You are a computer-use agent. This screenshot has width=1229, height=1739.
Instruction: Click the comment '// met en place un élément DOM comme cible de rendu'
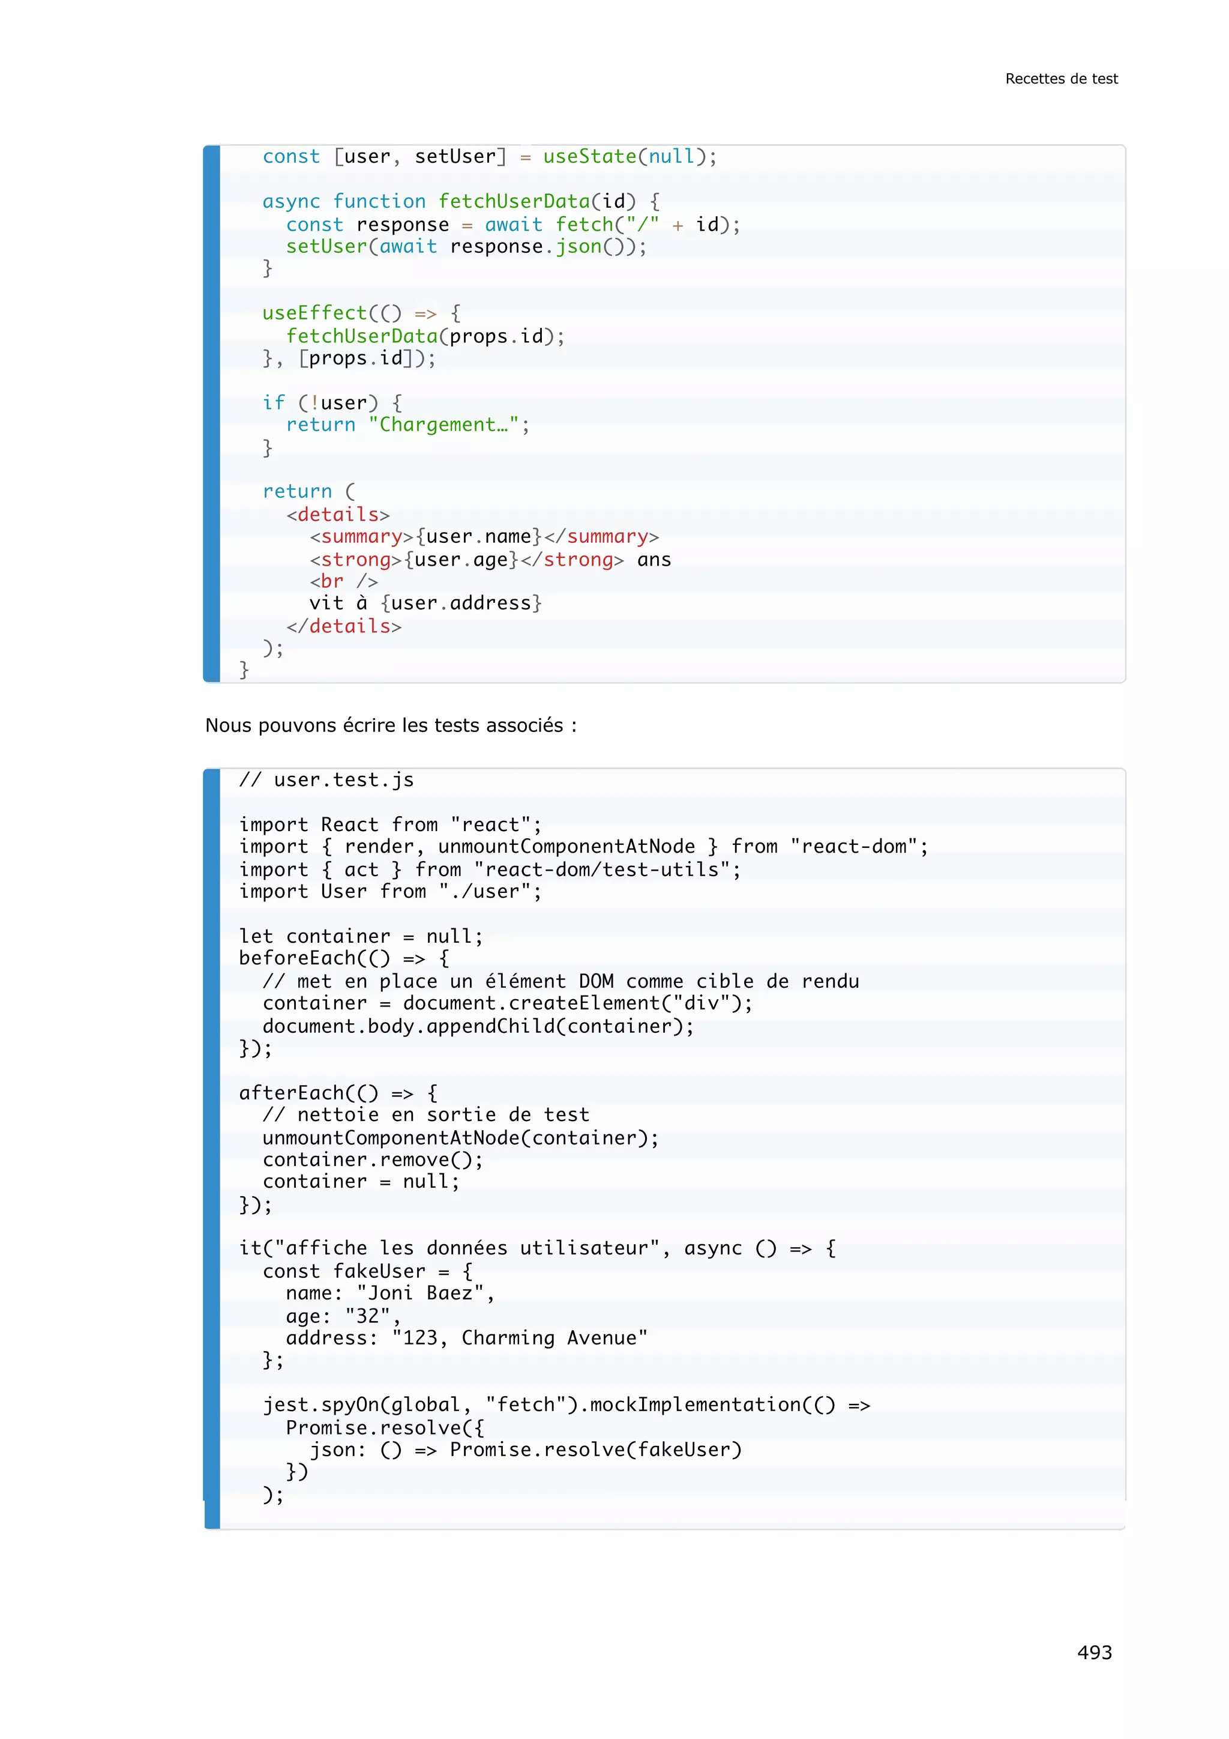[x=560, y=982]
